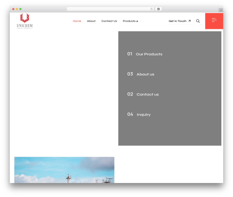Click the arrow icon beside Get In Touch

(189, 21)
